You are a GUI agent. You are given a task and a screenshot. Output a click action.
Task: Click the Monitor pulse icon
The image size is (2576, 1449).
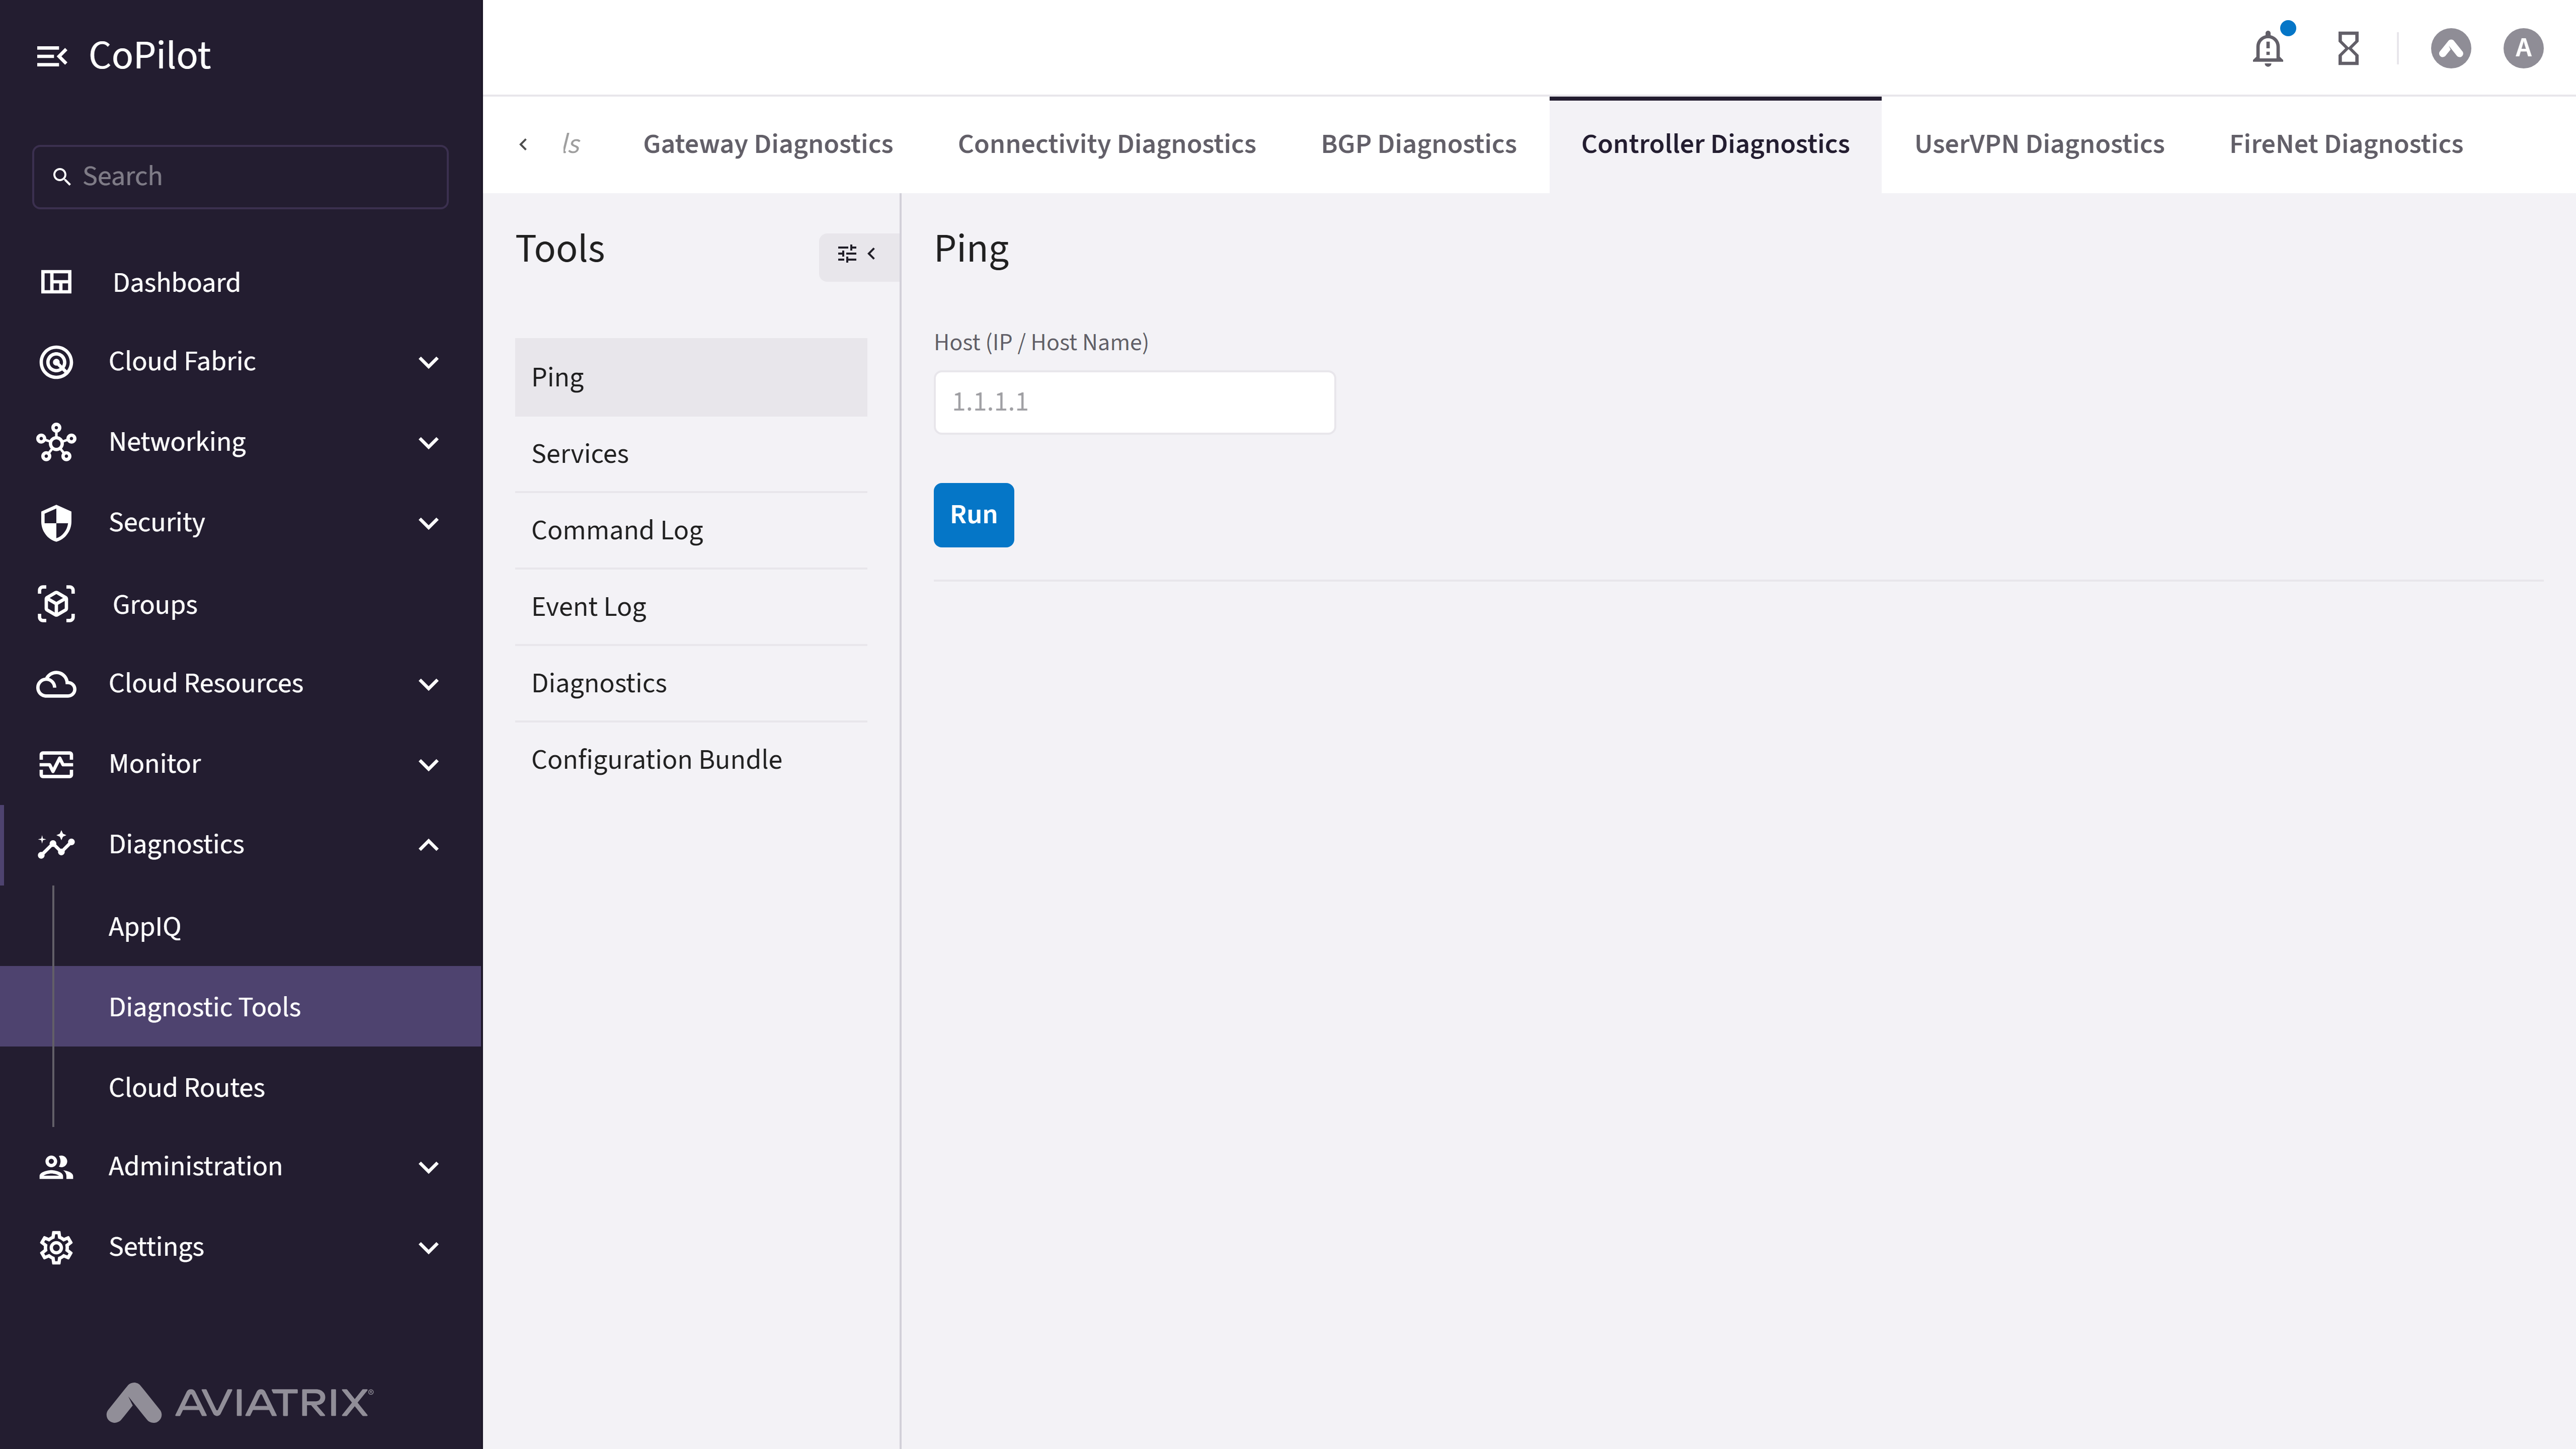(56, 764)
